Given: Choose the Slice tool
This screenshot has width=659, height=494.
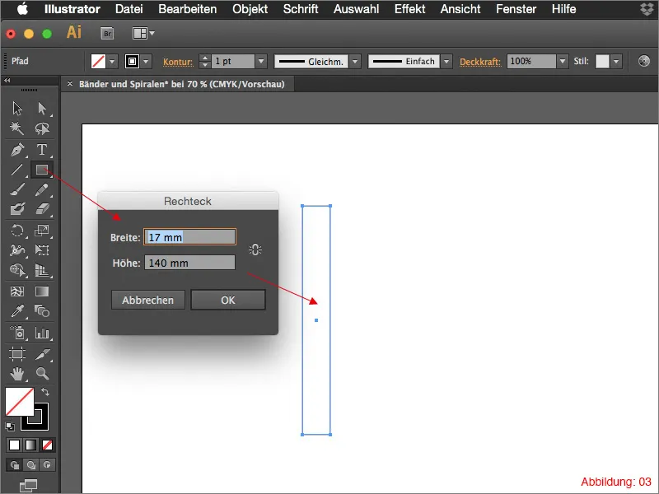Looking at the screenshot, I should 42,354.
